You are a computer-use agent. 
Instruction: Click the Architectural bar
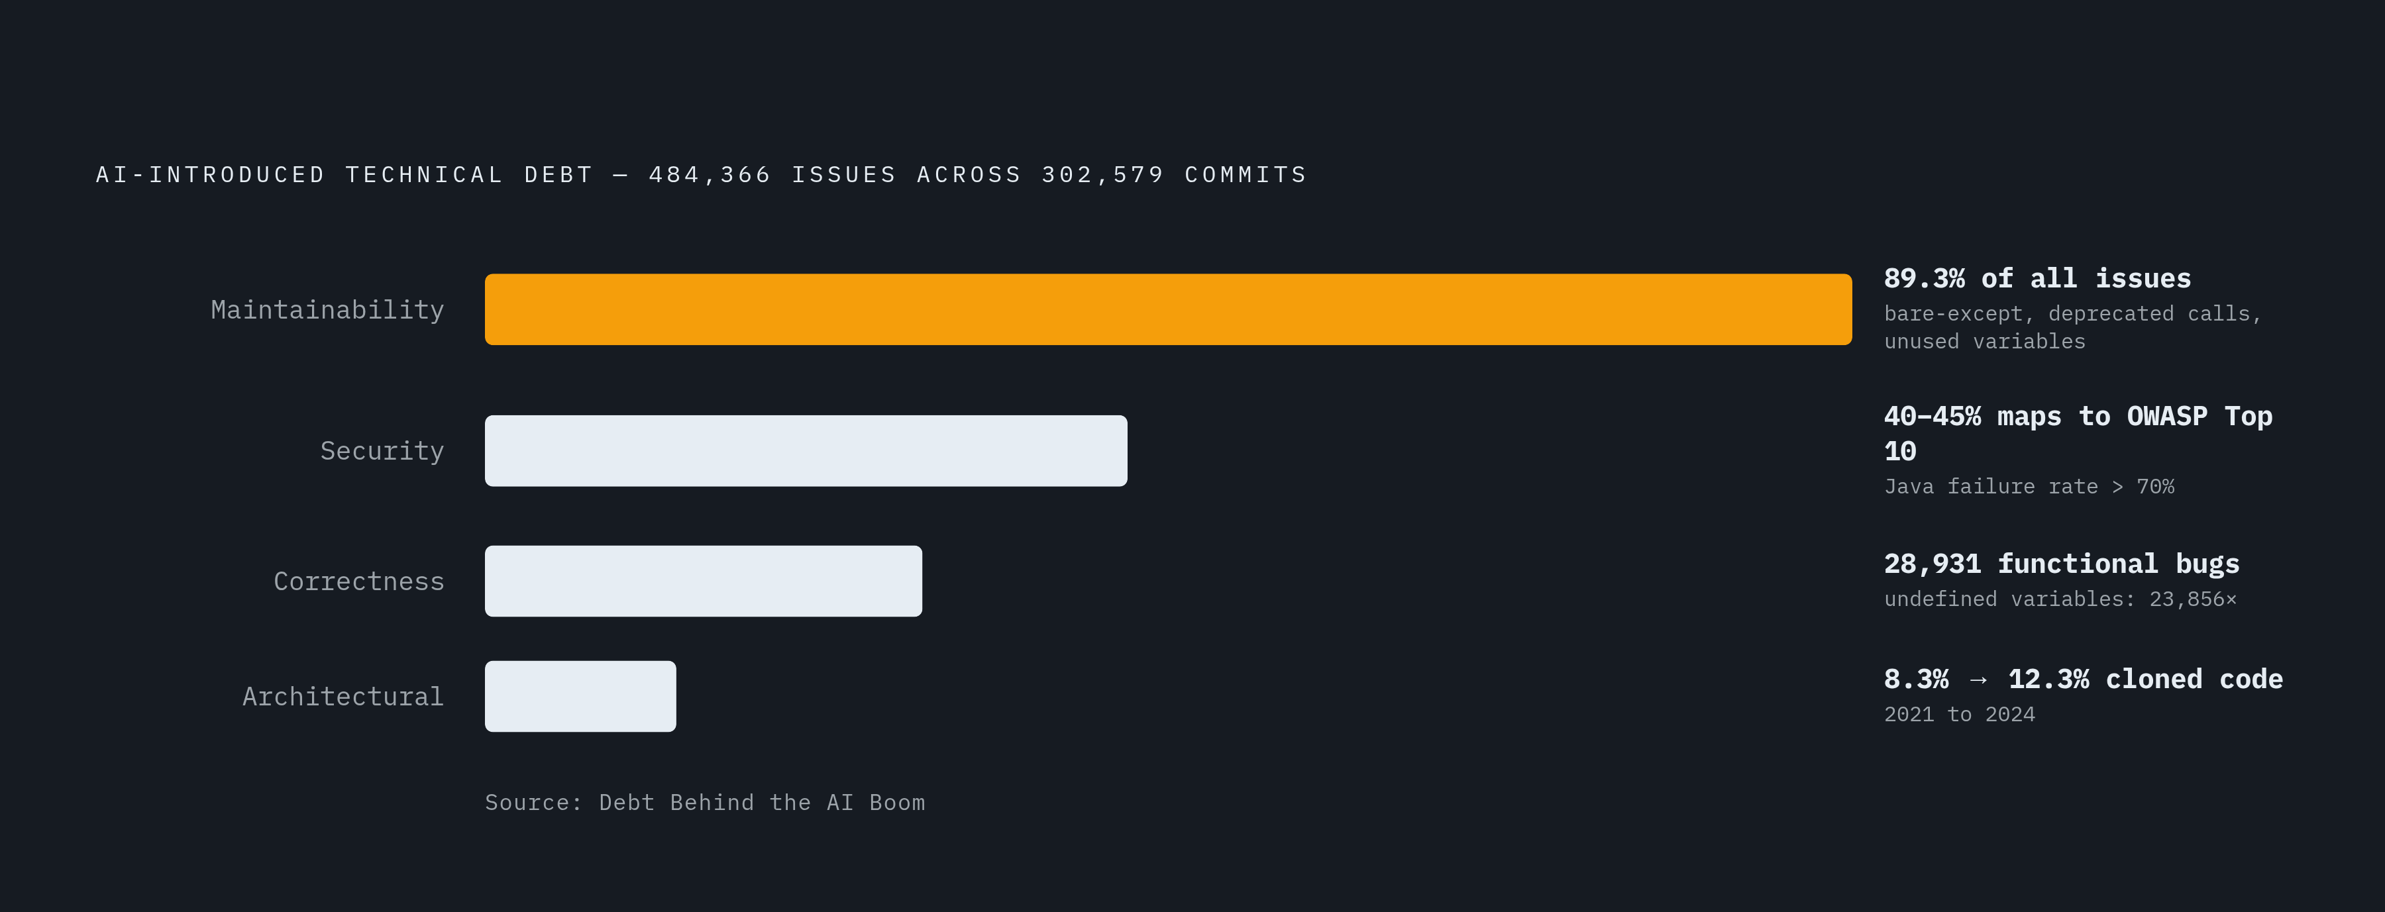[580, 696]
